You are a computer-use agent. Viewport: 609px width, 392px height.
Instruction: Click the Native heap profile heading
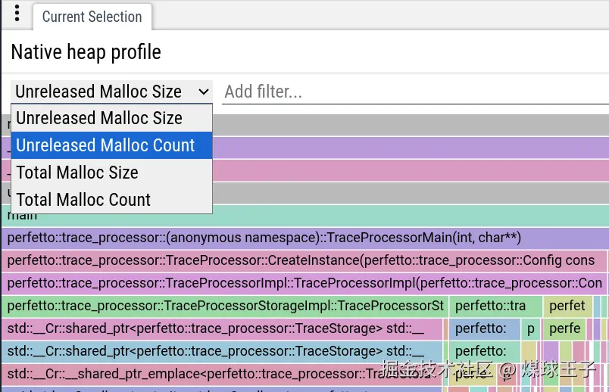coord(86,52)
